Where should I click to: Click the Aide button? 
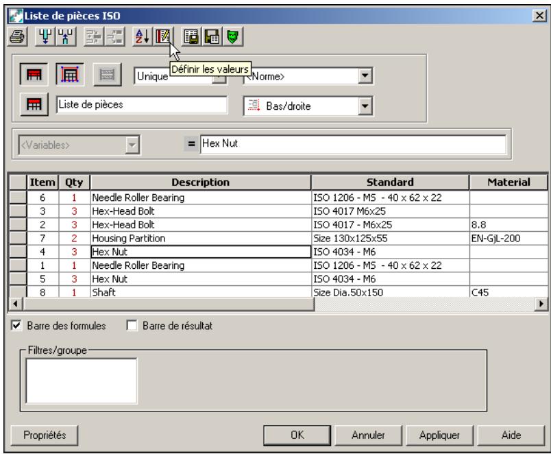click(511, 435)
